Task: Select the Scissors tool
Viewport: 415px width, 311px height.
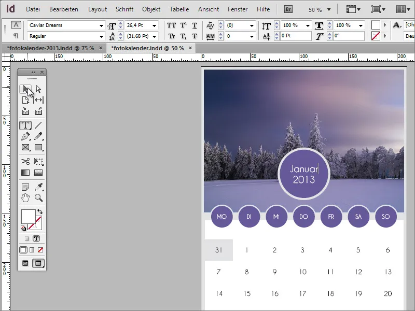Action: coord(25,161)
